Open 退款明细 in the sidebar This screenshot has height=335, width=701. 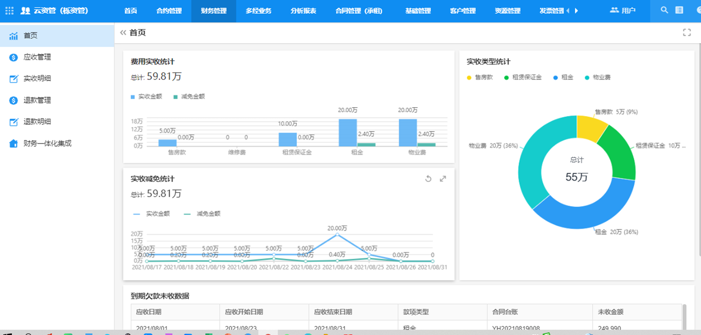coord(37,122)
